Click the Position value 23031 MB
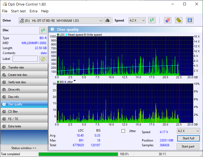 pyautogui.click(x=166, y=140)
